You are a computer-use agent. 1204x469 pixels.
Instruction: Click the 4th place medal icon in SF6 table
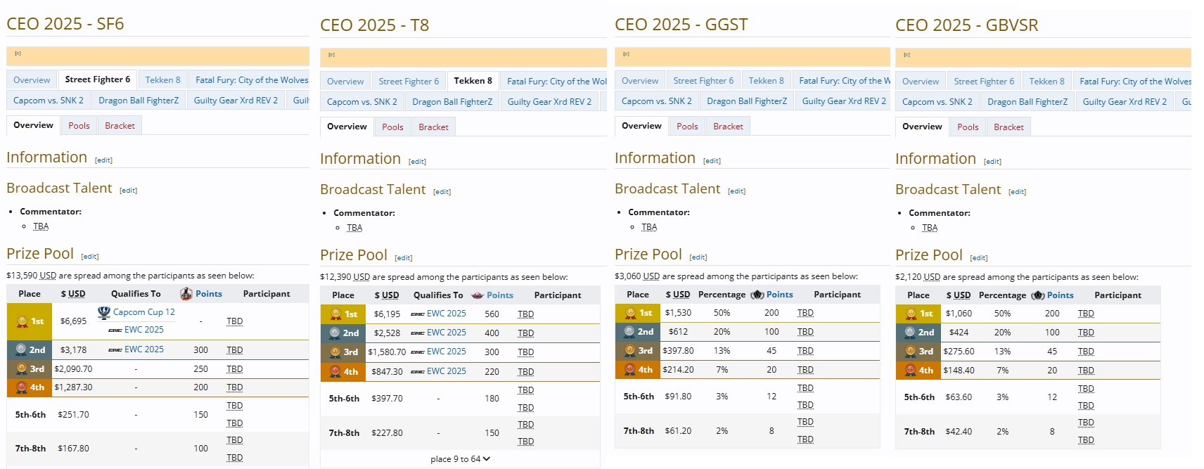21,387
